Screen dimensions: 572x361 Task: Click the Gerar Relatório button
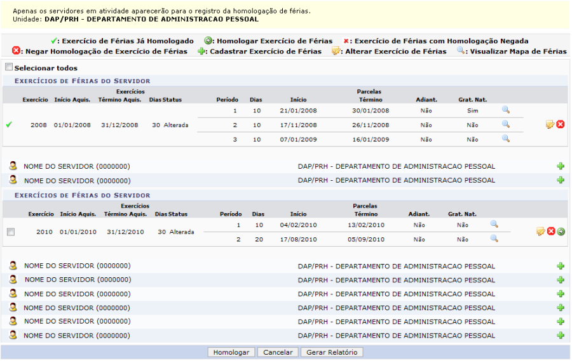pos(332,352)
